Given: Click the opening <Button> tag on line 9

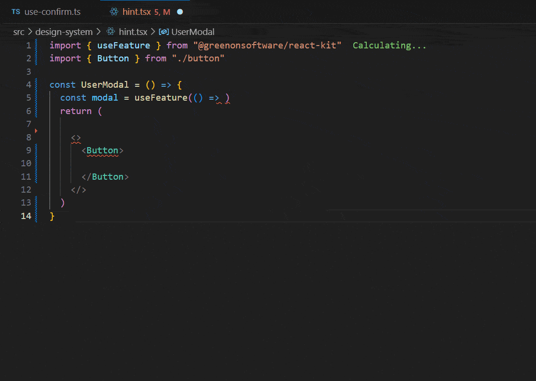Looking at the screenshot, I should tap(103, 150).
